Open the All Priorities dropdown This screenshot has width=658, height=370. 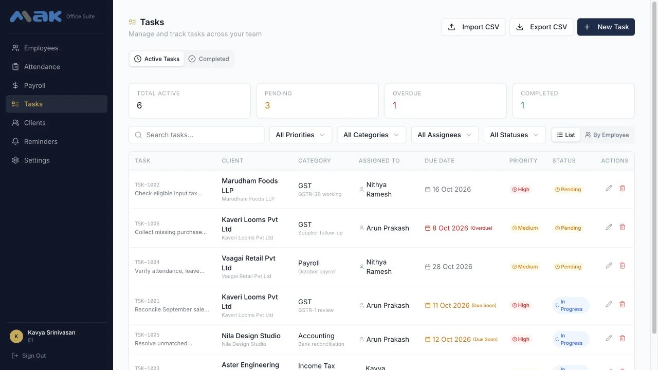coord(301,135)
